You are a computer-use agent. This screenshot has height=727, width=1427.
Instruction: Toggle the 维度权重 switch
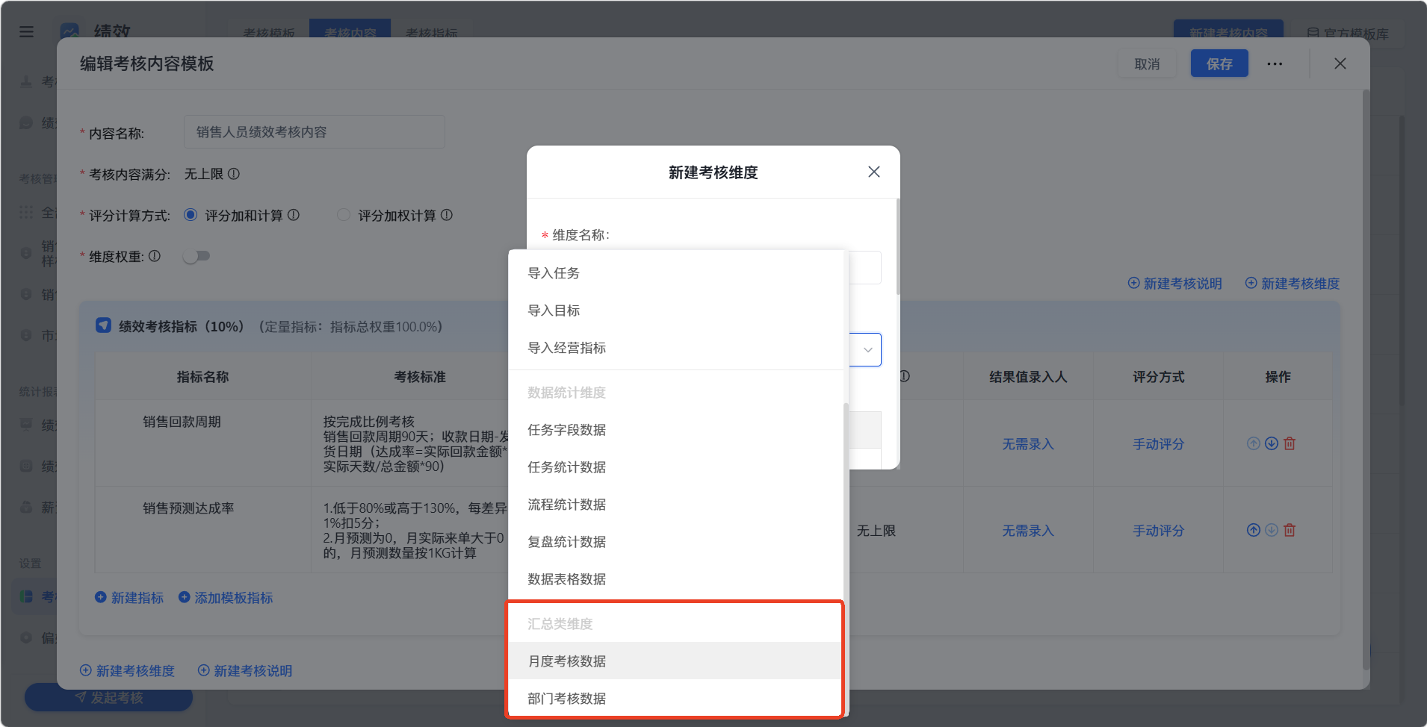coord(196,256)
